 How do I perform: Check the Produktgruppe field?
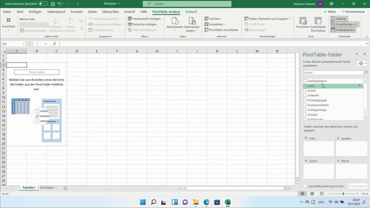tap(305, 100)
